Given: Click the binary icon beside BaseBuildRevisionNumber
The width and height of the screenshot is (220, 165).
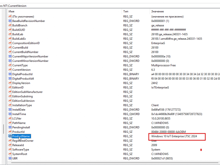Looking at the screenshot, I should click(x=10, y=21).
